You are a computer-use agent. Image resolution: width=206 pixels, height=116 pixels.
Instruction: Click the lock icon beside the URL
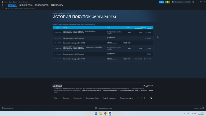click(6, 8)
